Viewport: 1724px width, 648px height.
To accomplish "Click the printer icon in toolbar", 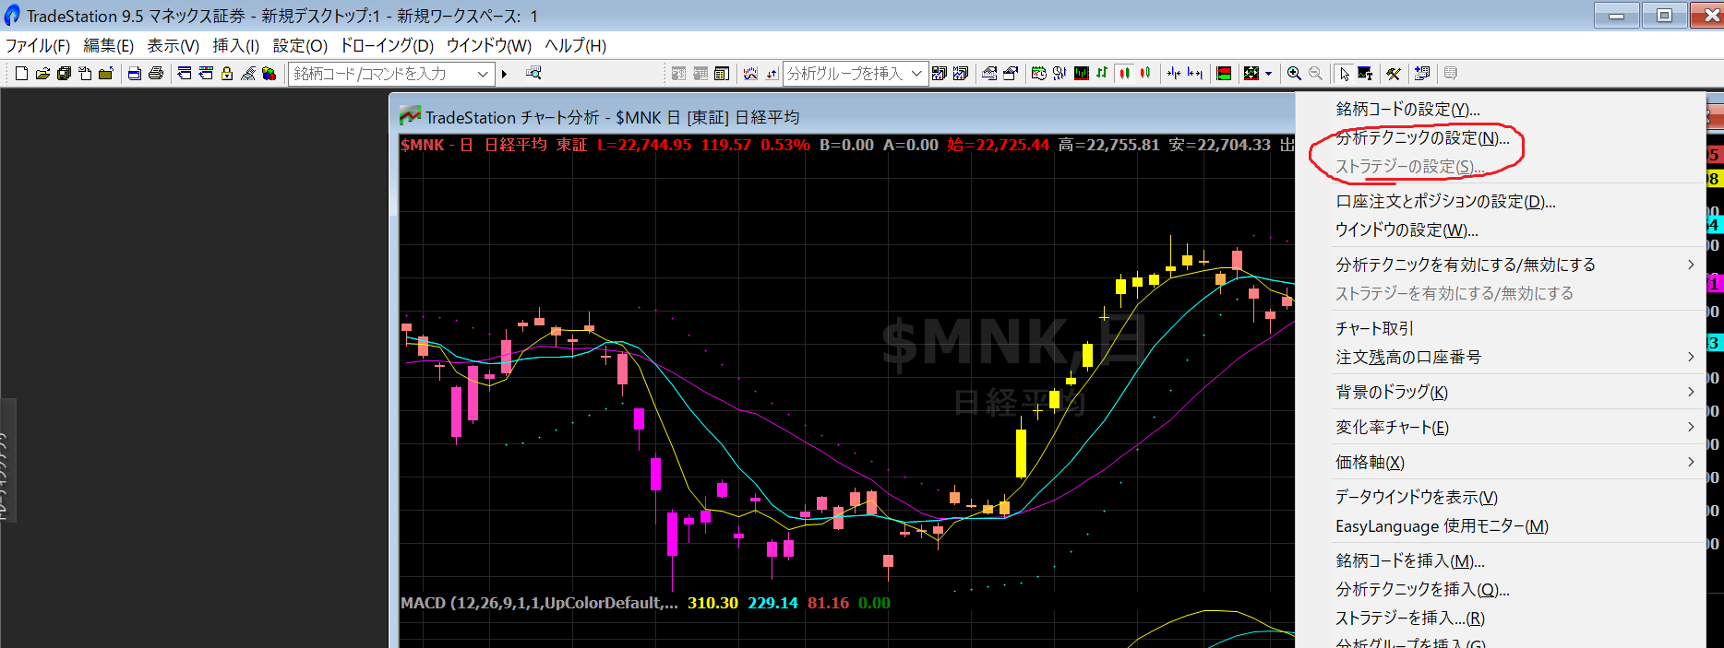I will point(156,74).
